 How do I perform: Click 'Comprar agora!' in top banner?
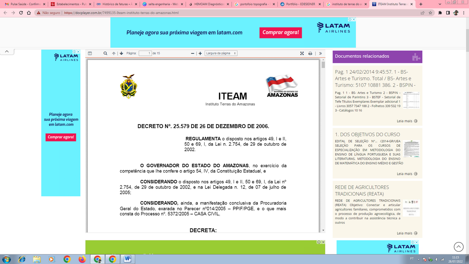tap(281, 32)
